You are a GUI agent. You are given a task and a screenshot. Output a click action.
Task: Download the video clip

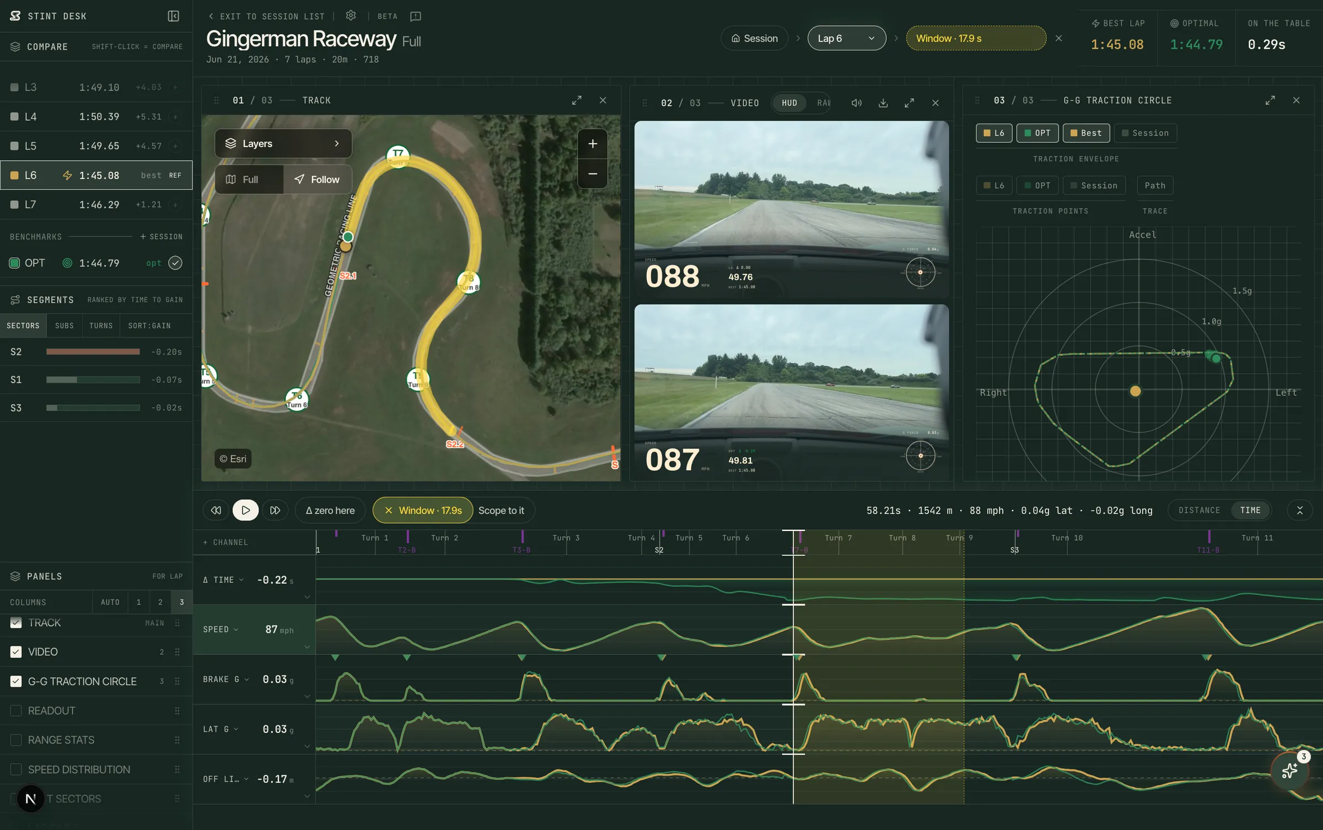(883, 103)
